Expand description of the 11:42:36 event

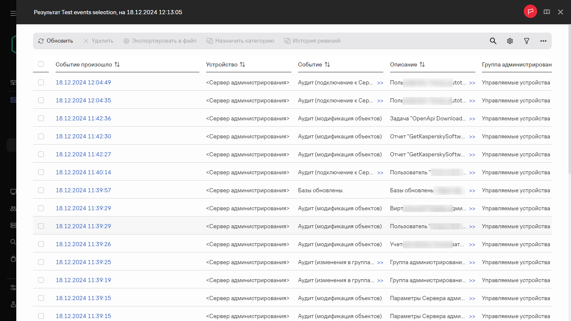point(472,119)
